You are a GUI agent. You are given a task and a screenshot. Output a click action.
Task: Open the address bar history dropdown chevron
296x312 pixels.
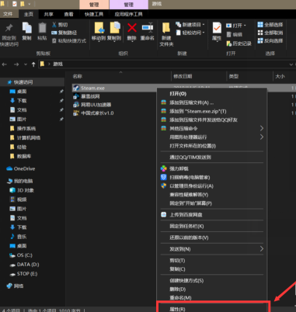(291, 64)
